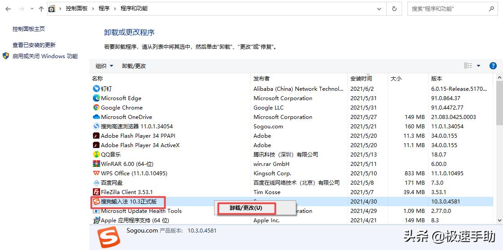The height and width of the screenshot is (250, 503).
Task: Open help with the blue question mark
Action: [493, 66]
